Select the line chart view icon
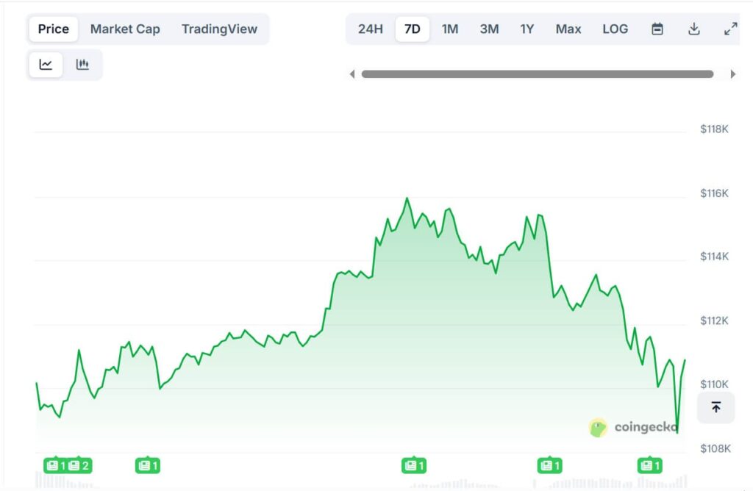 point(46,65)
